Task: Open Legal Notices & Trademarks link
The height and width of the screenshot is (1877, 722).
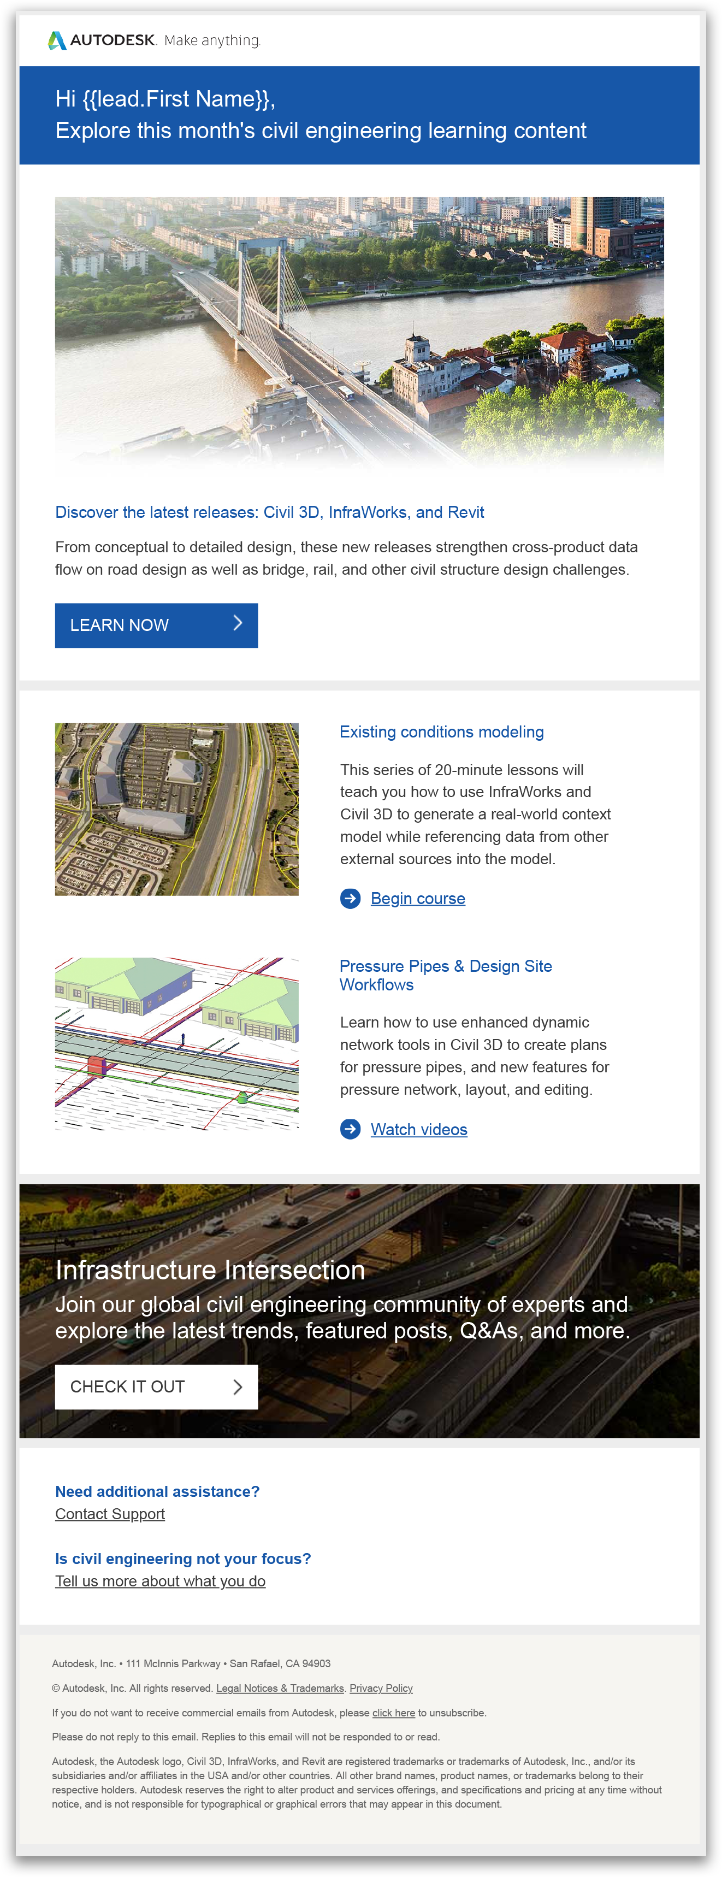Action: (x=280, y=1689)
